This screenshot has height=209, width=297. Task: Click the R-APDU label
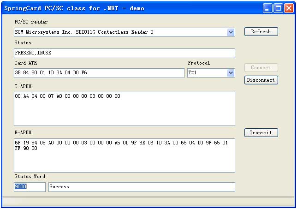tap(23, 132)
